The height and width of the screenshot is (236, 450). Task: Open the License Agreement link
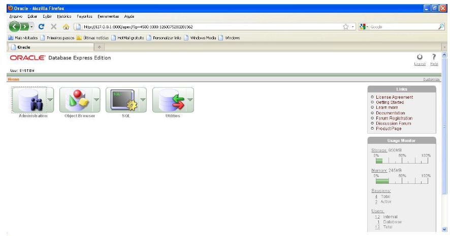point(394,97)
